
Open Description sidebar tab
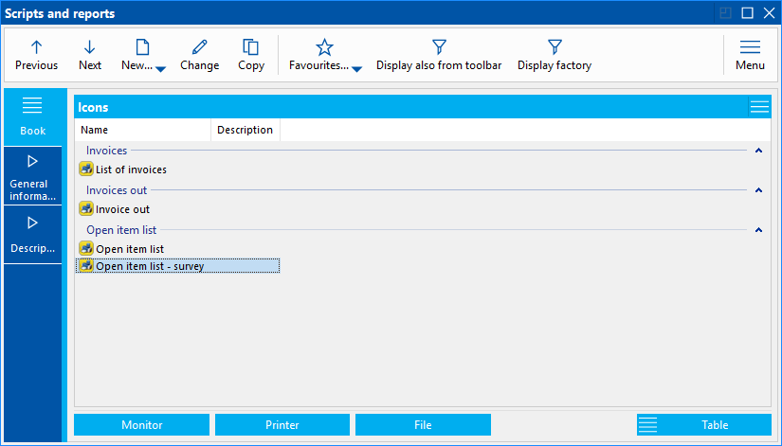click(x=33, y=235)
